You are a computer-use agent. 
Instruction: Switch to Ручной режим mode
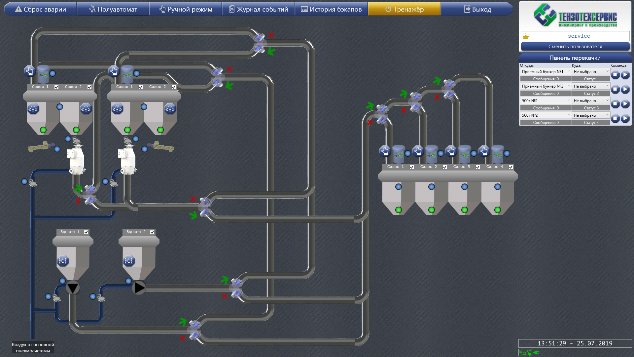(x=186, y=9)
